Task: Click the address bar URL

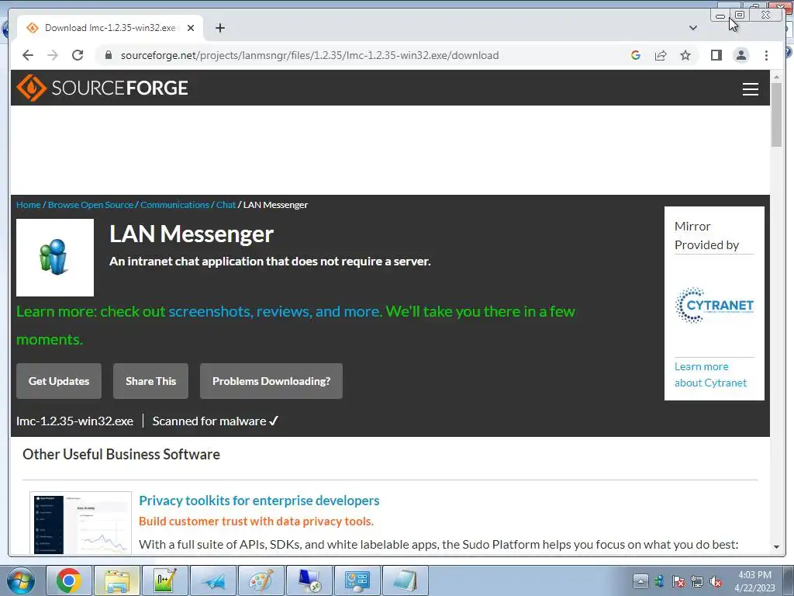Action: [x=309, y=55]
